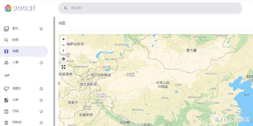Screen dimensions: 253x126
Task: Zoom in the map with plus button
Action: [64, 39]
